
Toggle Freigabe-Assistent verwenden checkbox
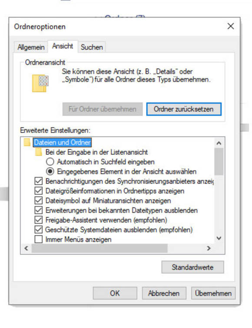click(x=39, y=220)
